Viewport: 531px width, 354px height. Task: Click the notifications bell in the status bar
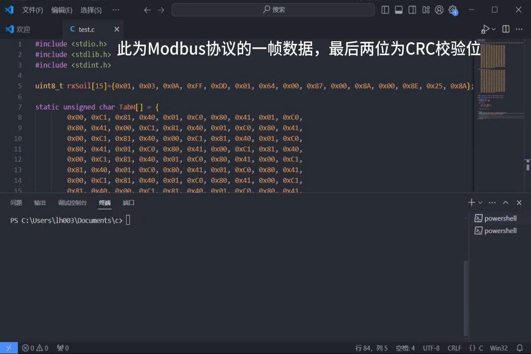[x=520, y=348]
